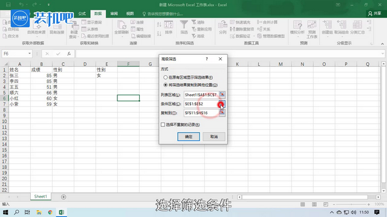This screenshot has width=387, height=217.
Task: Switch to the View (视图) tab
Action: click(130, 13)
